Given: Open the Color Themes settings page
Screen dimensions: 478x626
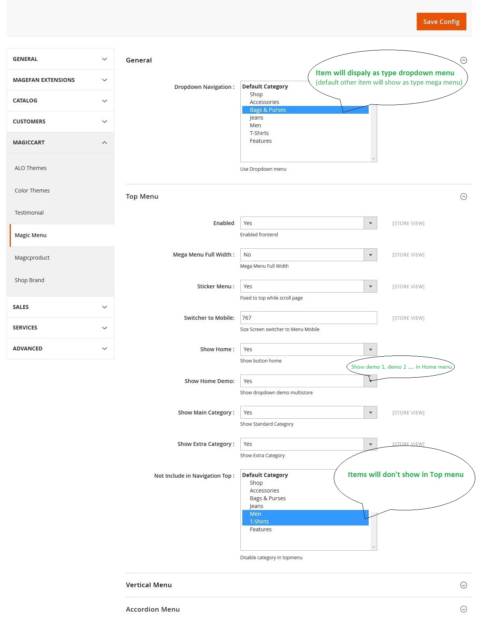Looking at the screenshot, I should point(32,191).
